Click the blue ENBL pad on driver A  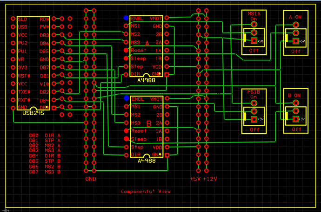(126, 18)
